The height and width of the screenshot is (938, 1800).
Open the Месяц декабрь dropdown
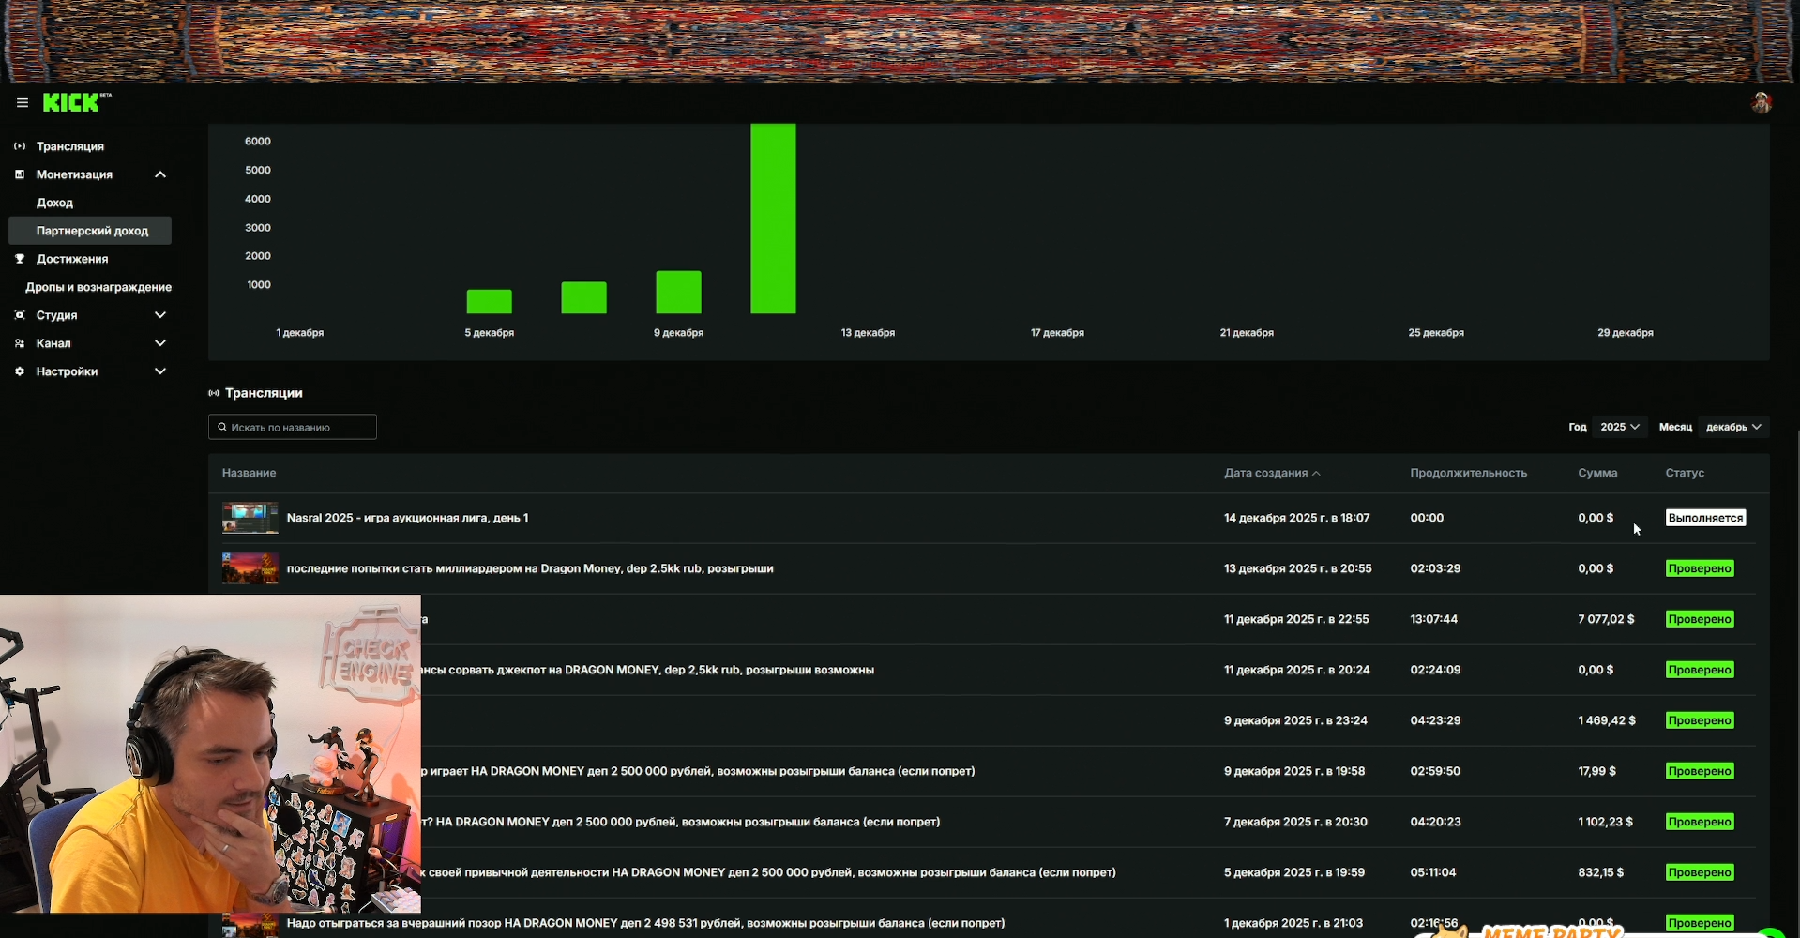pos(1733,427)
